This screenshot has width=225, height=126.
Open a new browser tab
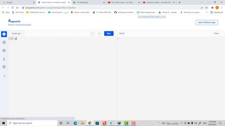point(180,2)
